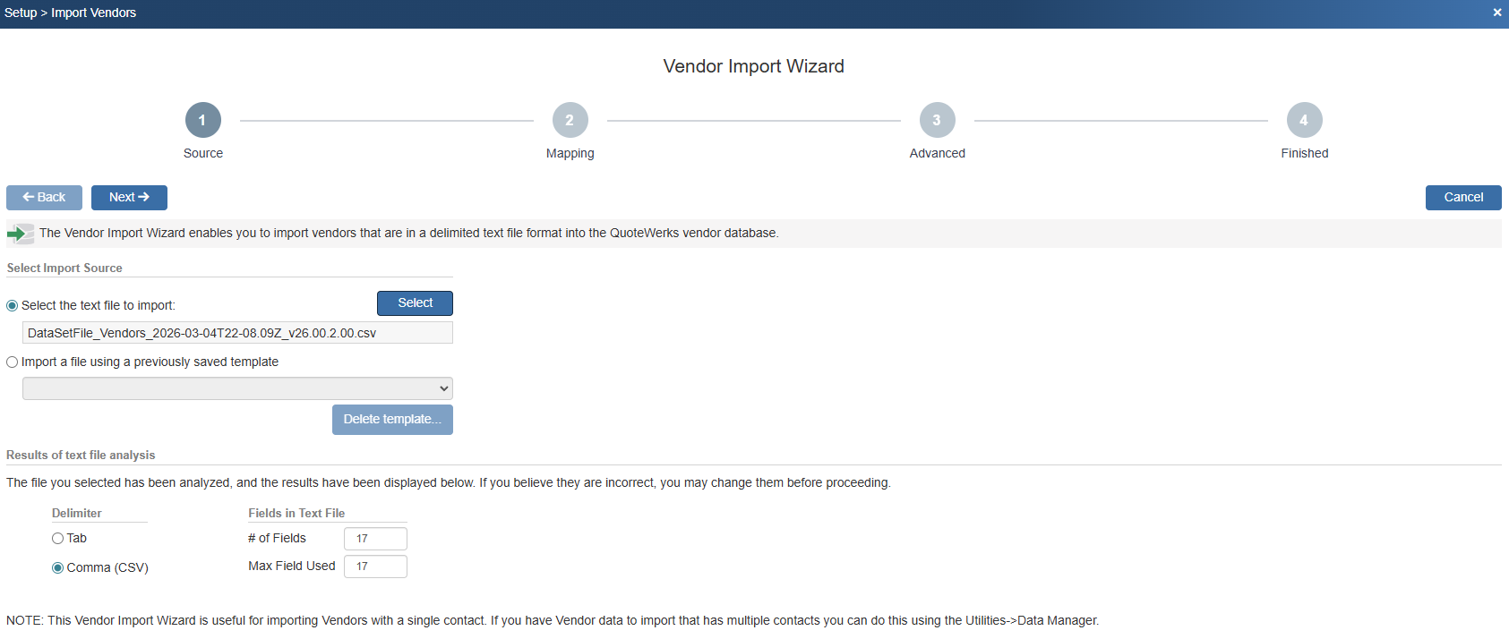Close the Import Vendors window
Image resolution: width=1509 pixels, height=639 pixels.
[1496, 13]
